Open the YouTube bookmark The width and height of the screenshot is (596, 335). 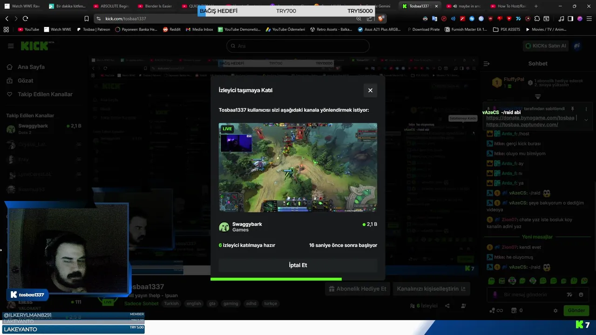[28, 29]
